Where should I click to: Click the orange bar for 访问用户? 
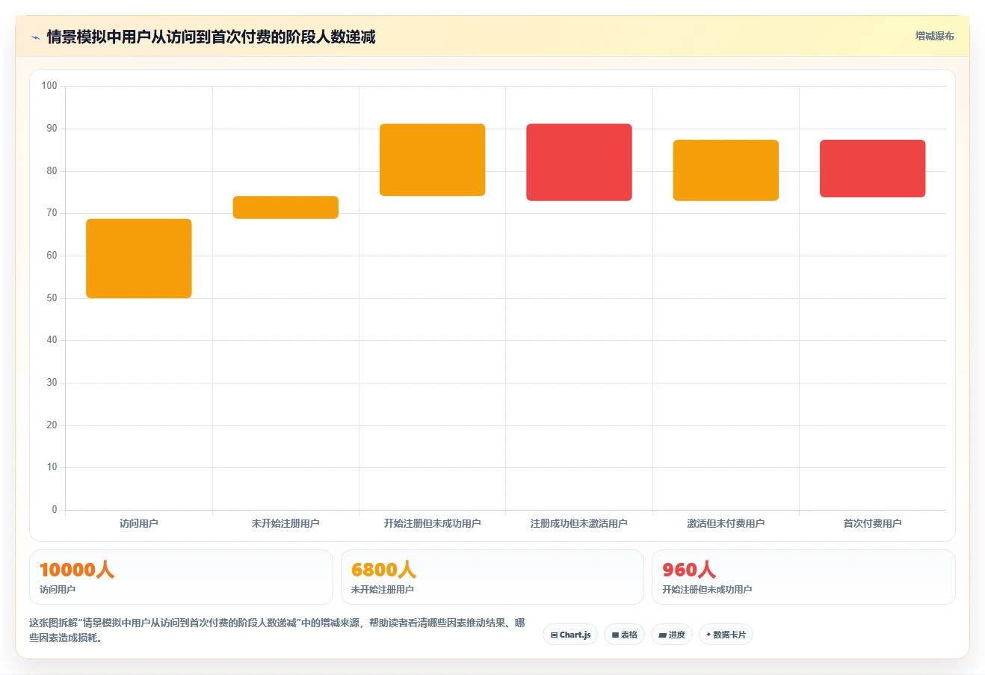[139, 259]
